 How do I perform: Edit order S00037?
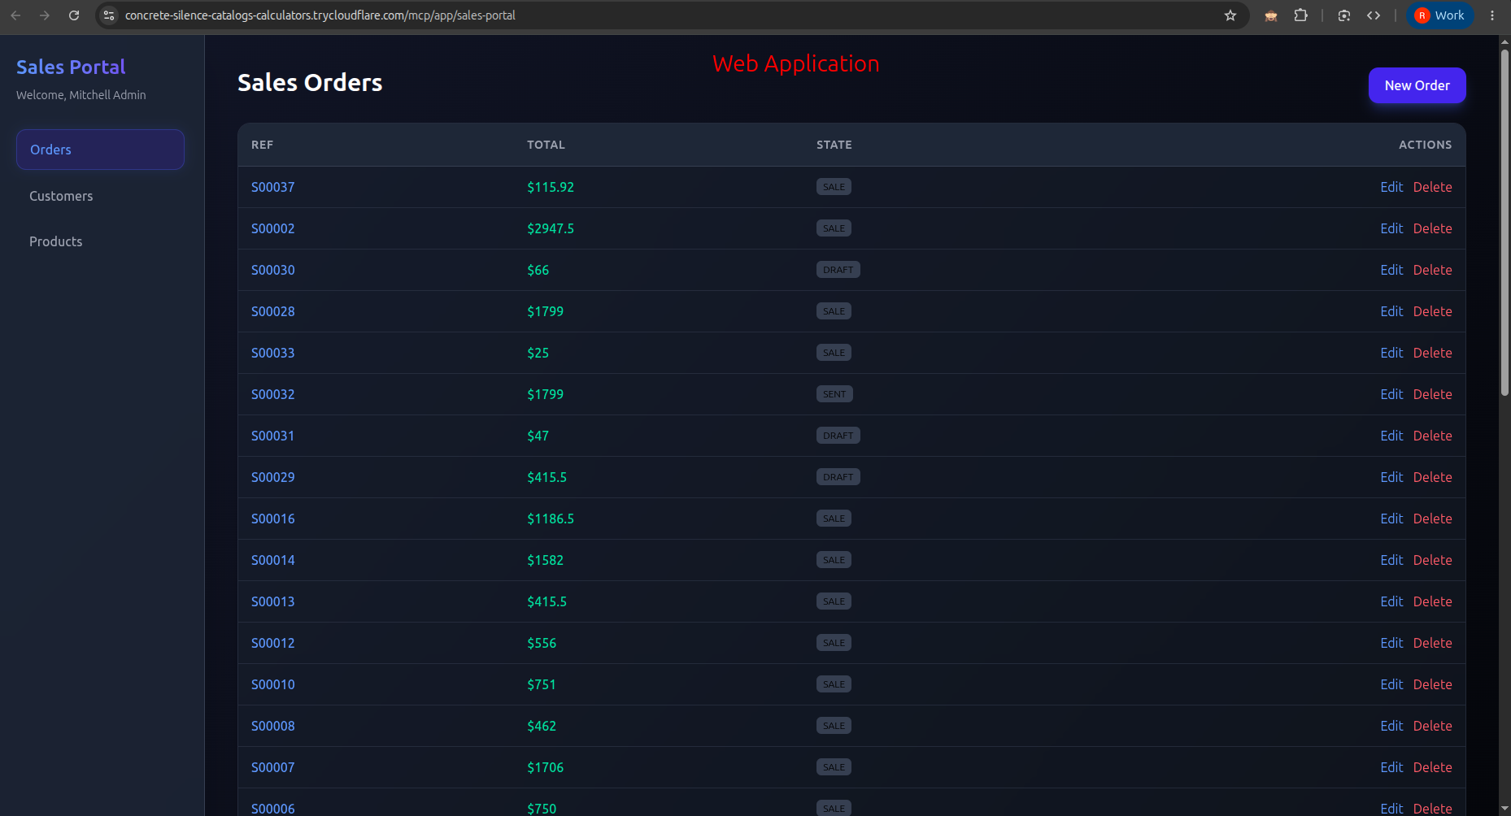coord(1391,187)
